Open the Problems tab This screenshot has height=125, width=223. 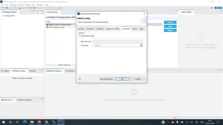(70, 71)
